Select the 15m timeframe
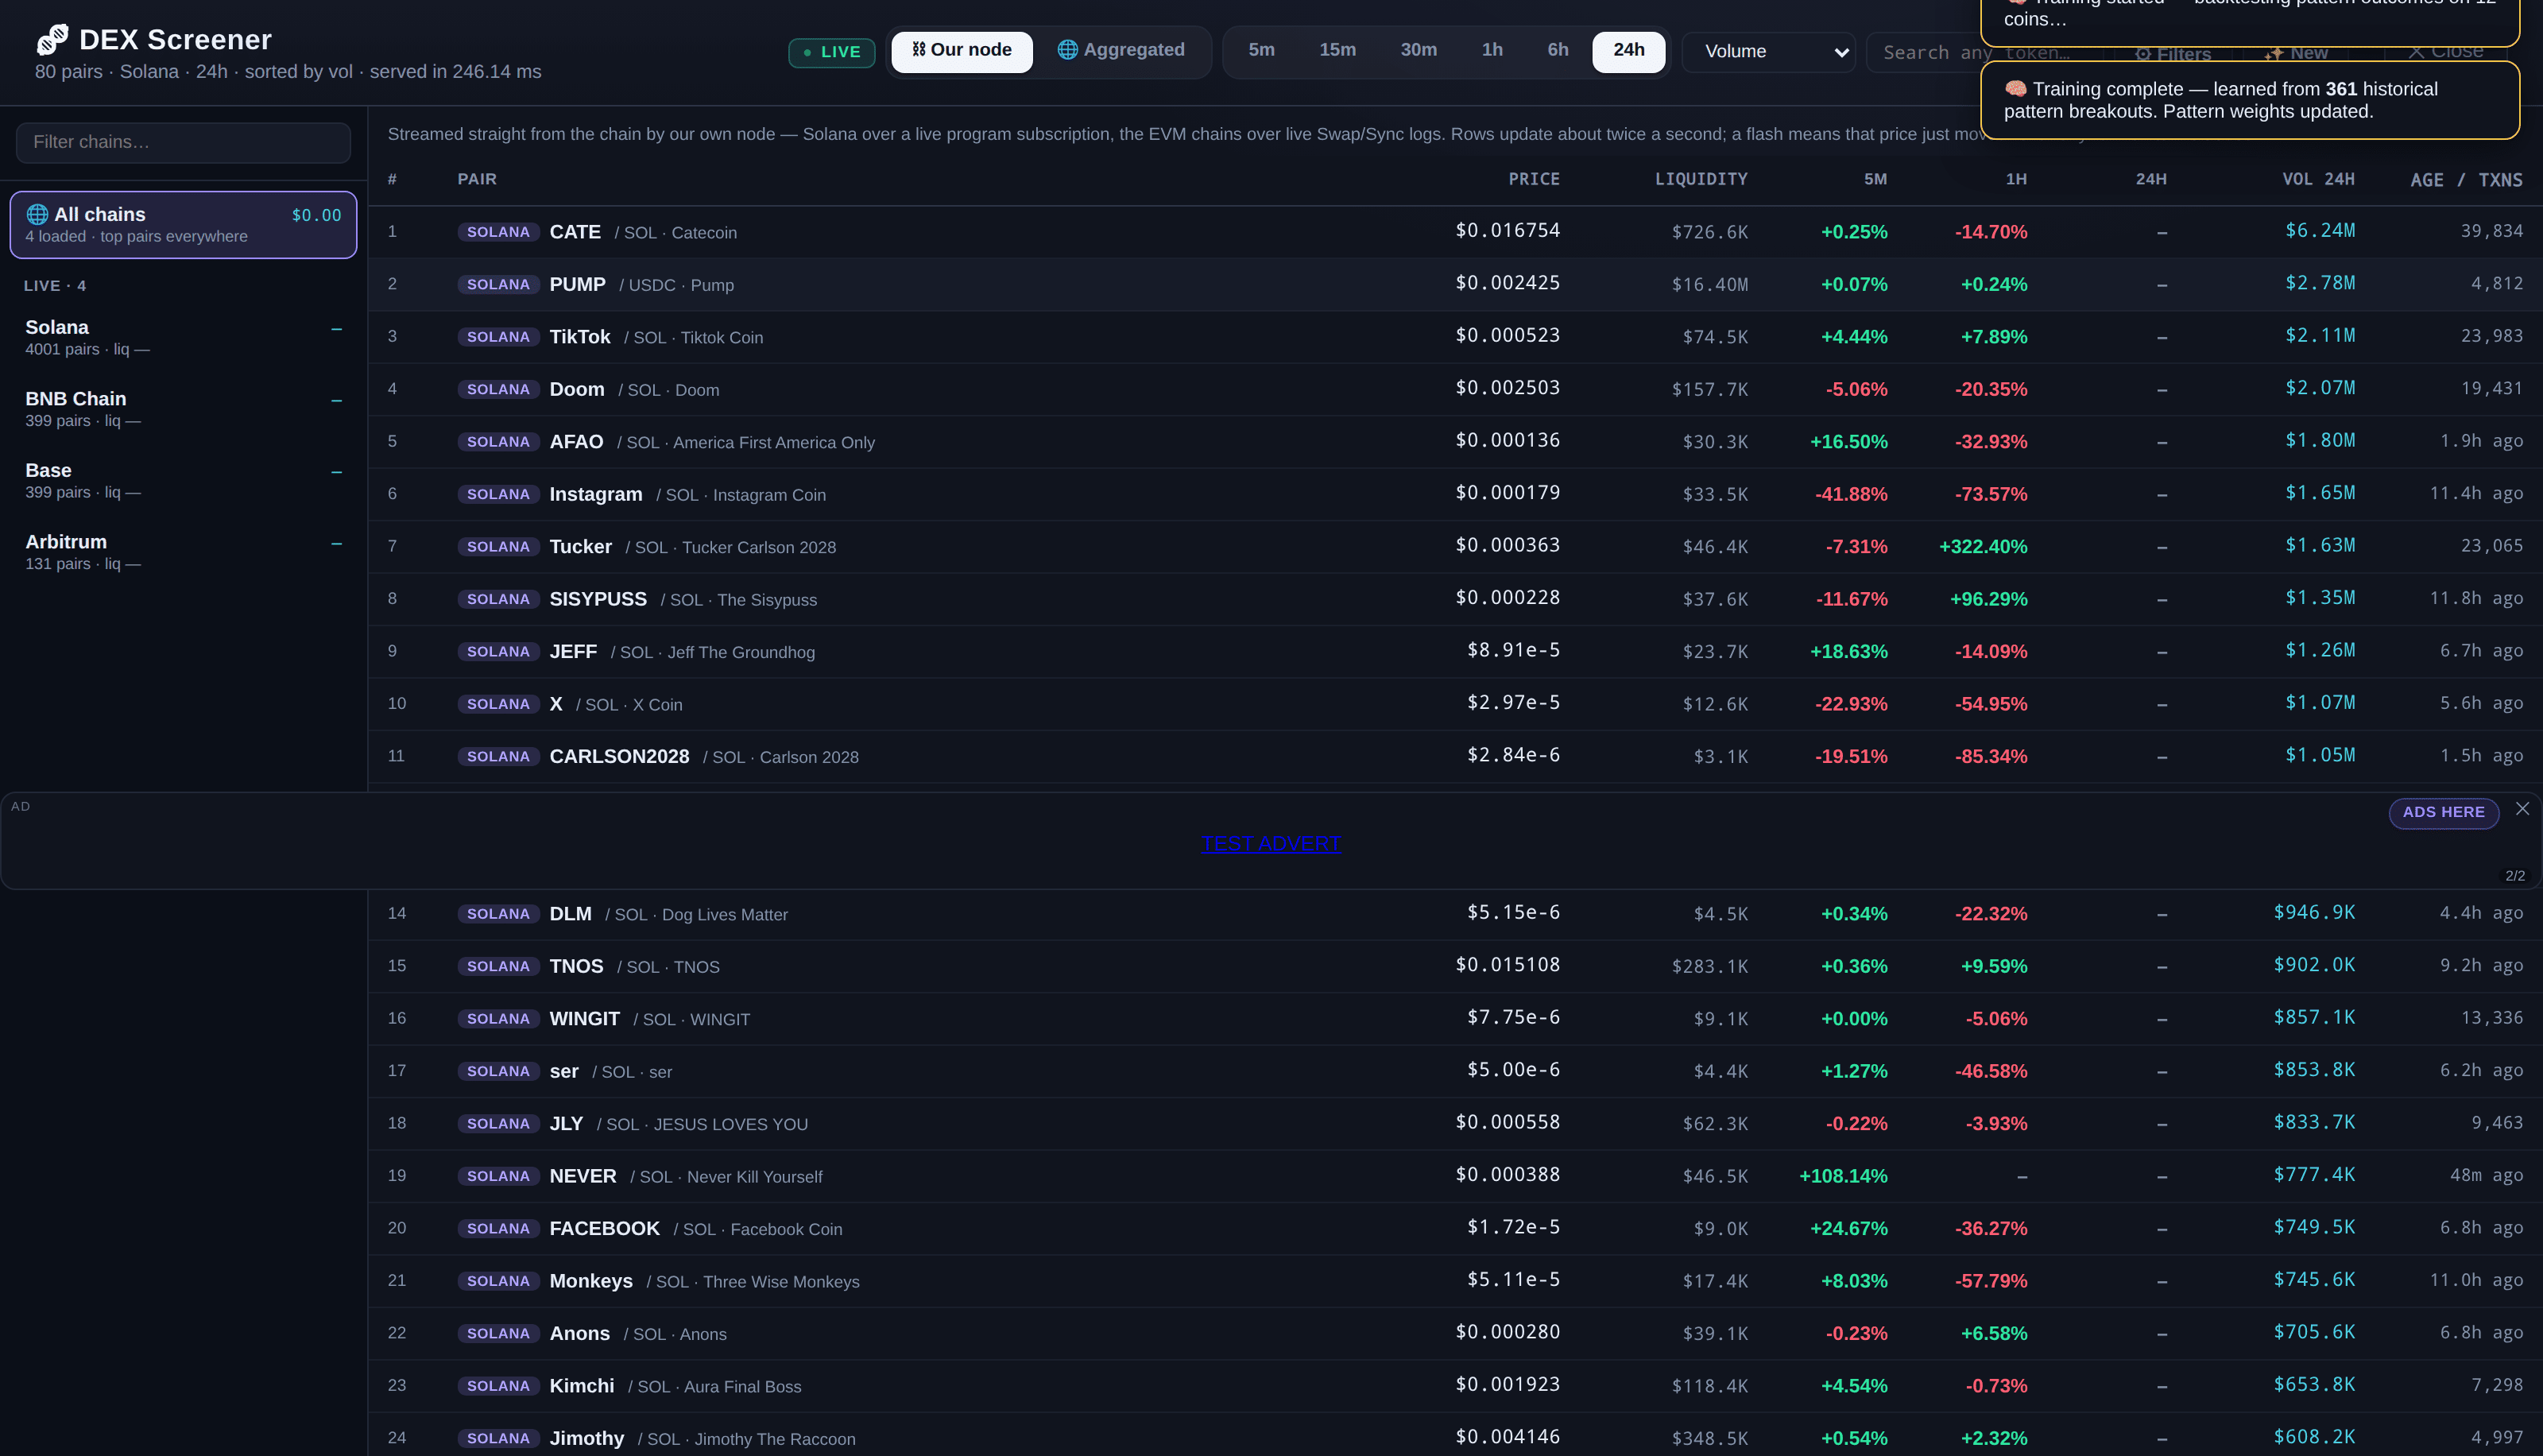This screenshot has height=1456, width=2543. click(1337, 51)
